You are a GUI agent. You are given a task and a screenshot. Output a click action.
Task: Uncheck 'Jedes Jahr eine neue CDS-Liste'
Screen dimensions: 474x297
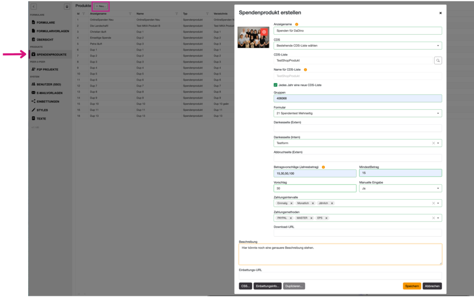(276, 85)
